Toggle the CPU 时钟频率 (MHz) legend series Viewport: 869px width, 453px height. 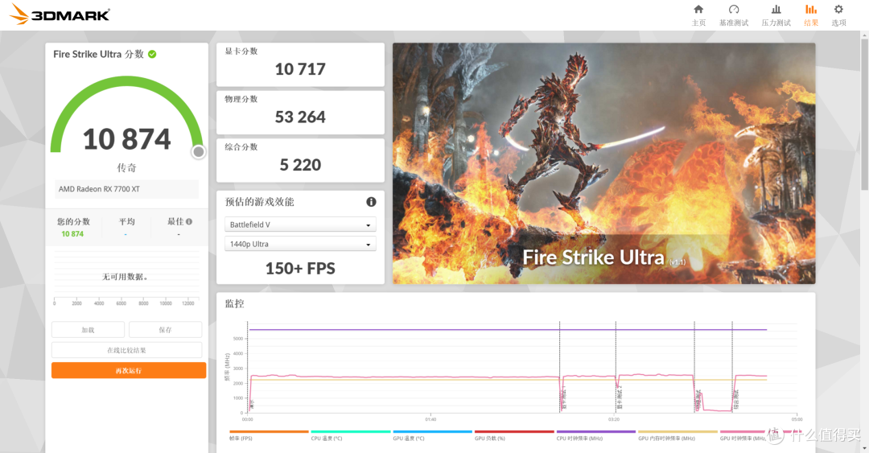pos(596,435)
